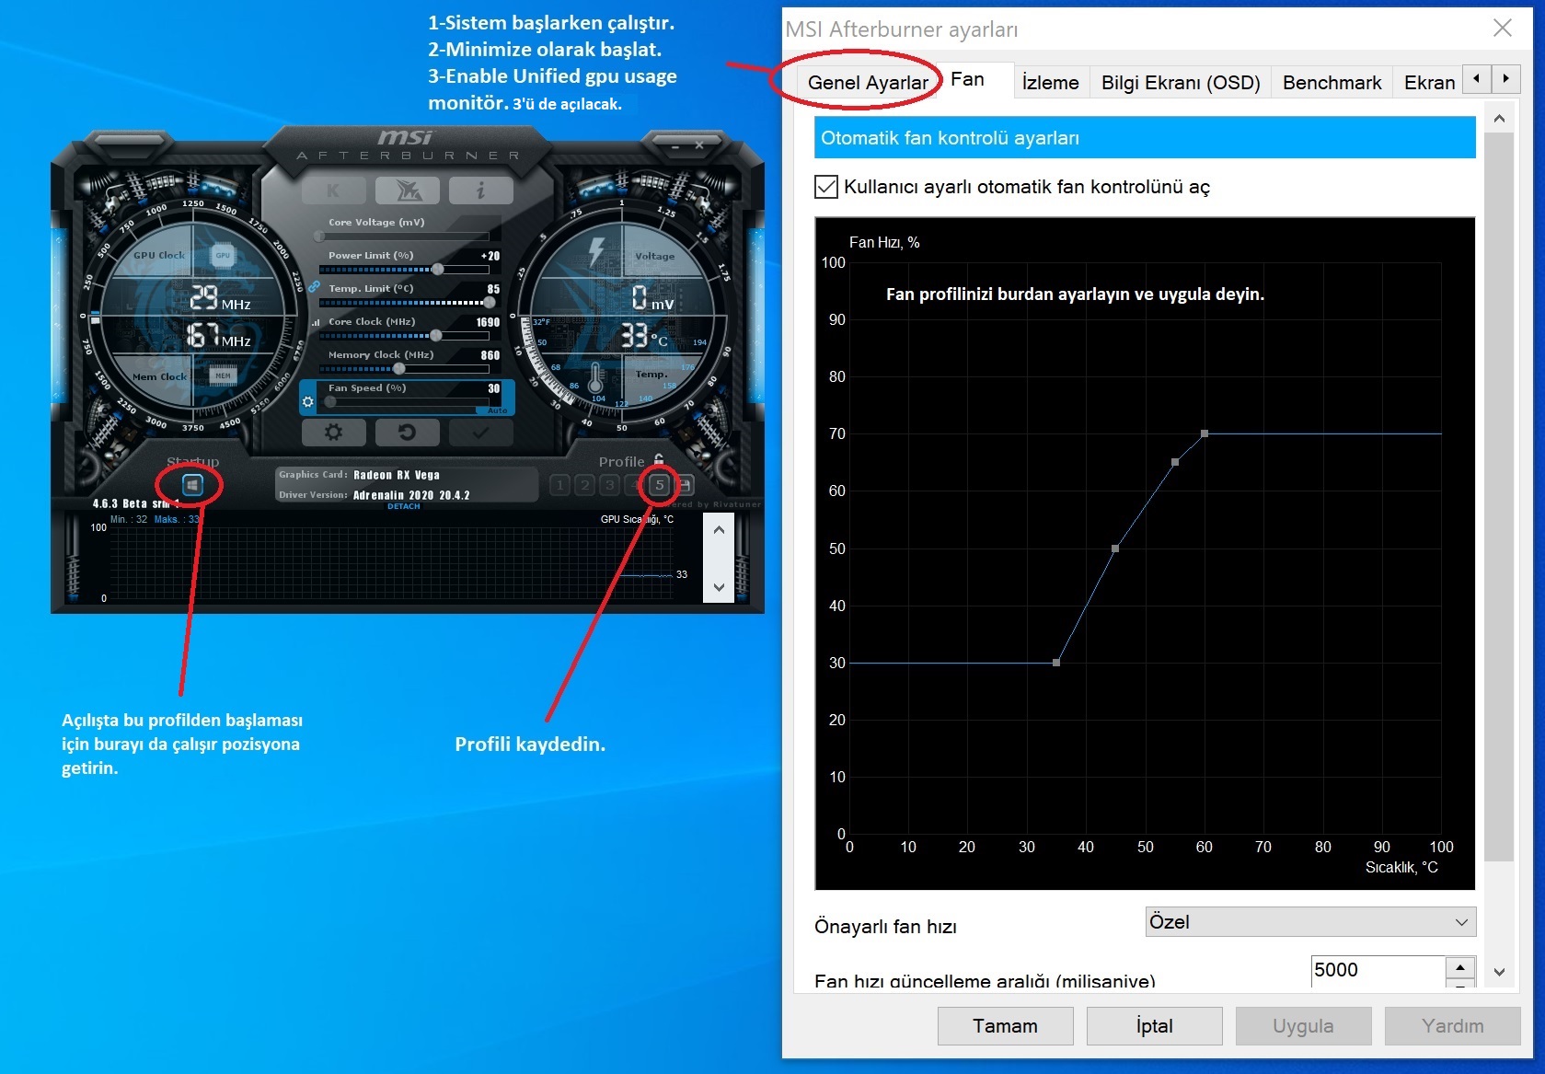Click the MEM chip icon on gauge
The height and width of the screenshot is (1074, 1545).
pos(223,375)
